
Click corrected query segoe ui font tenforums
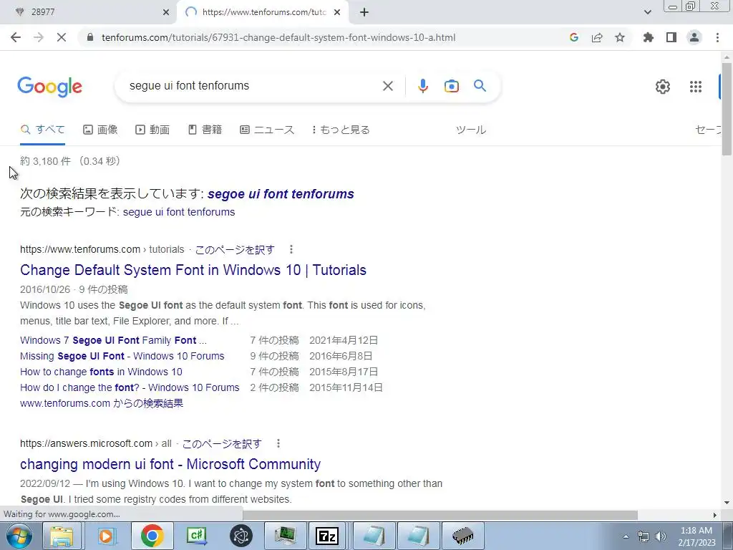[x=281, y=193]
